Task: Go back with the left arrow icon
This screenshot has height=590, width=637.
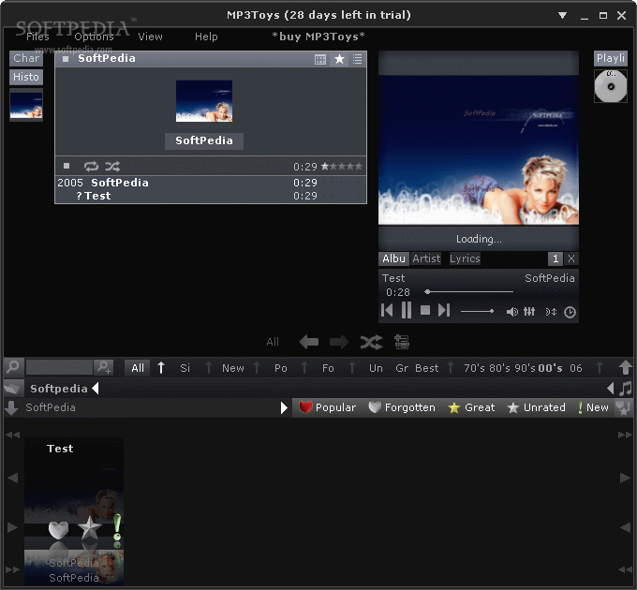Action: point(309,342)
